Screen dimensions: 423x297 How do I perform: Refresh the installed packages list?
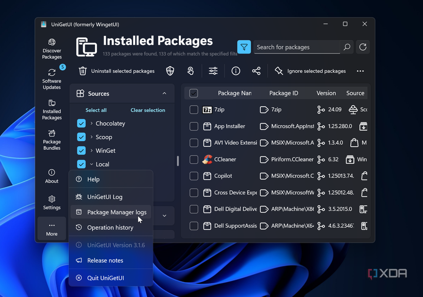[362, 47]
